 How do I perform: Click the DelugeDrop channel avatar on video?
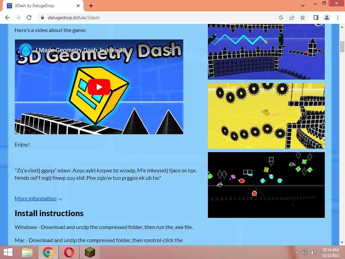point(25,50)
